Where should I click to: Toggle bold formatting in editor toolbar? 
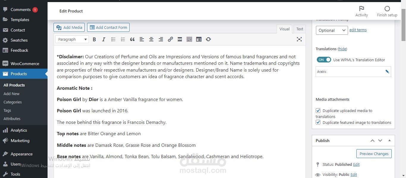pyautogui.click(x=94, y=39)
